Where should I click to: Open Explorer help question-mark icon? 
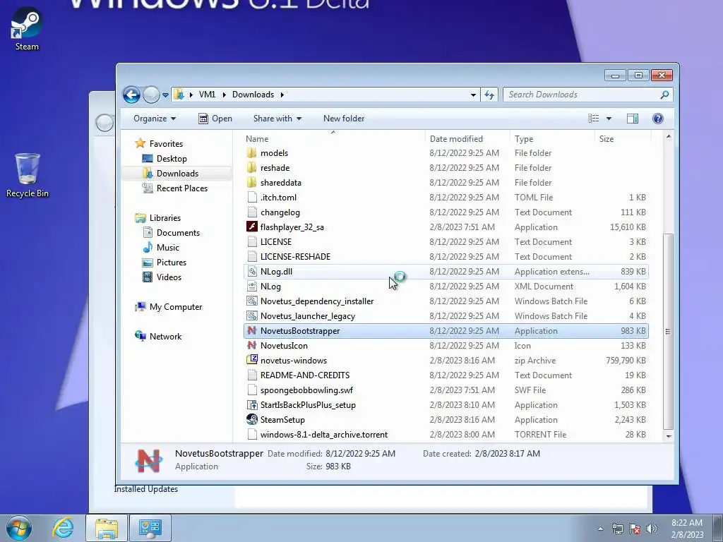click(x=658, y=119)
